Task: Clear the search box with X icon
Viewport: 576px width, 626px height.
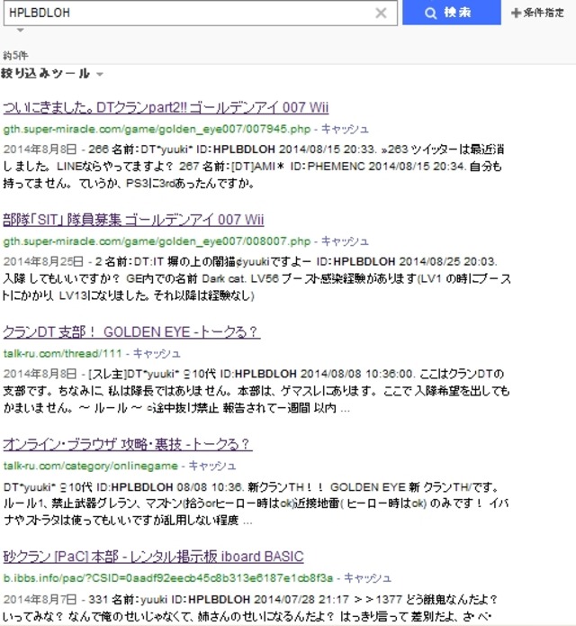Action: coord(381,13)
